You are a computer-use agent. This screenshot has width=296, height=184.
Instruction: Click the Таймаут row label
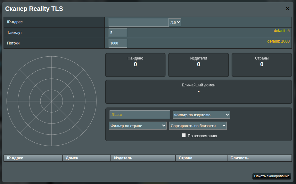tap(14, 33)
